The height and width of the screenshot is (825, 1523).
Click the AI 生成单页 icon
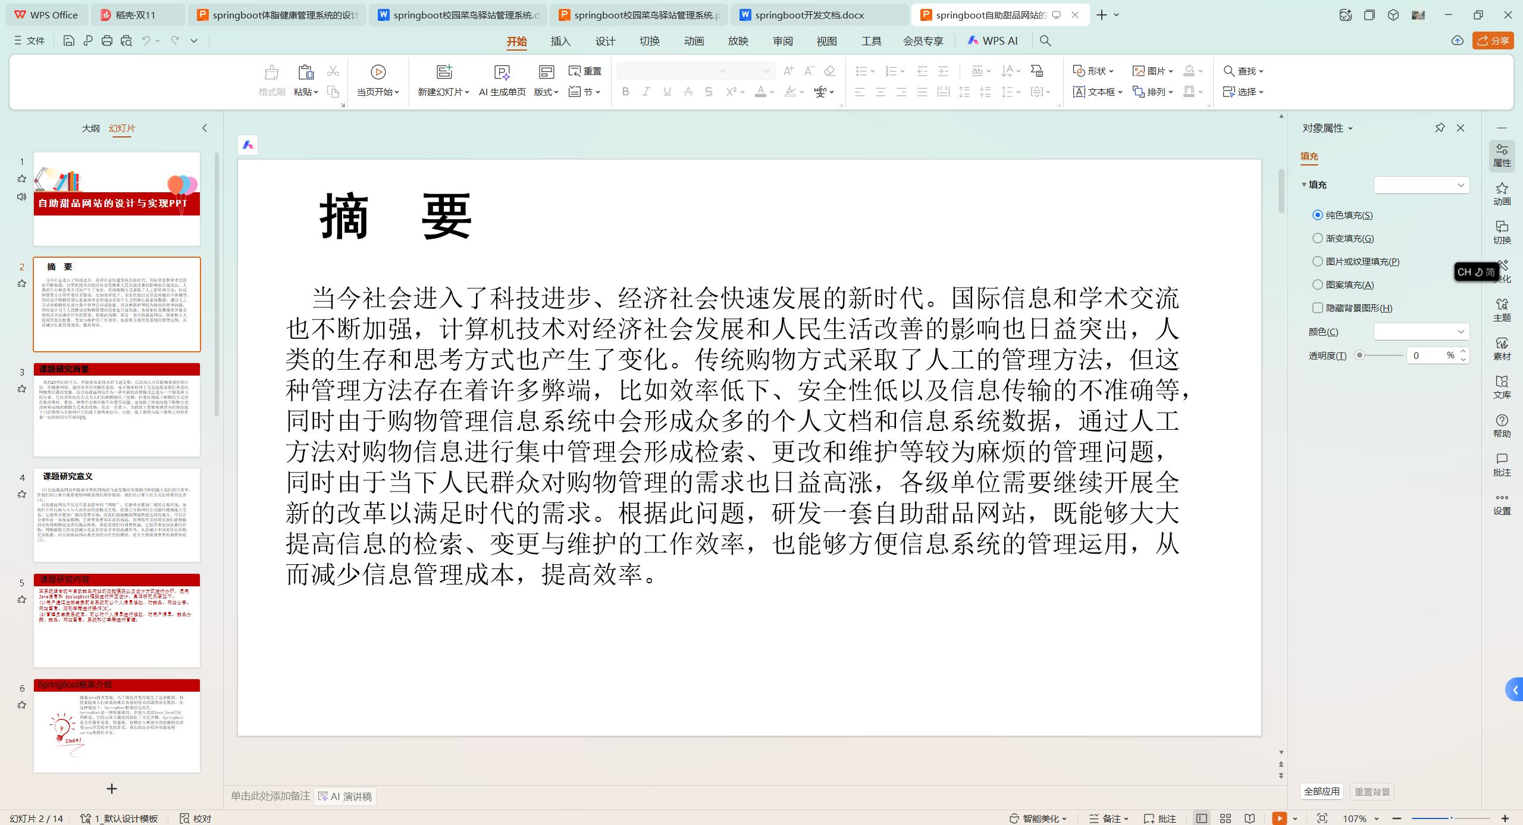coord(502,73)
